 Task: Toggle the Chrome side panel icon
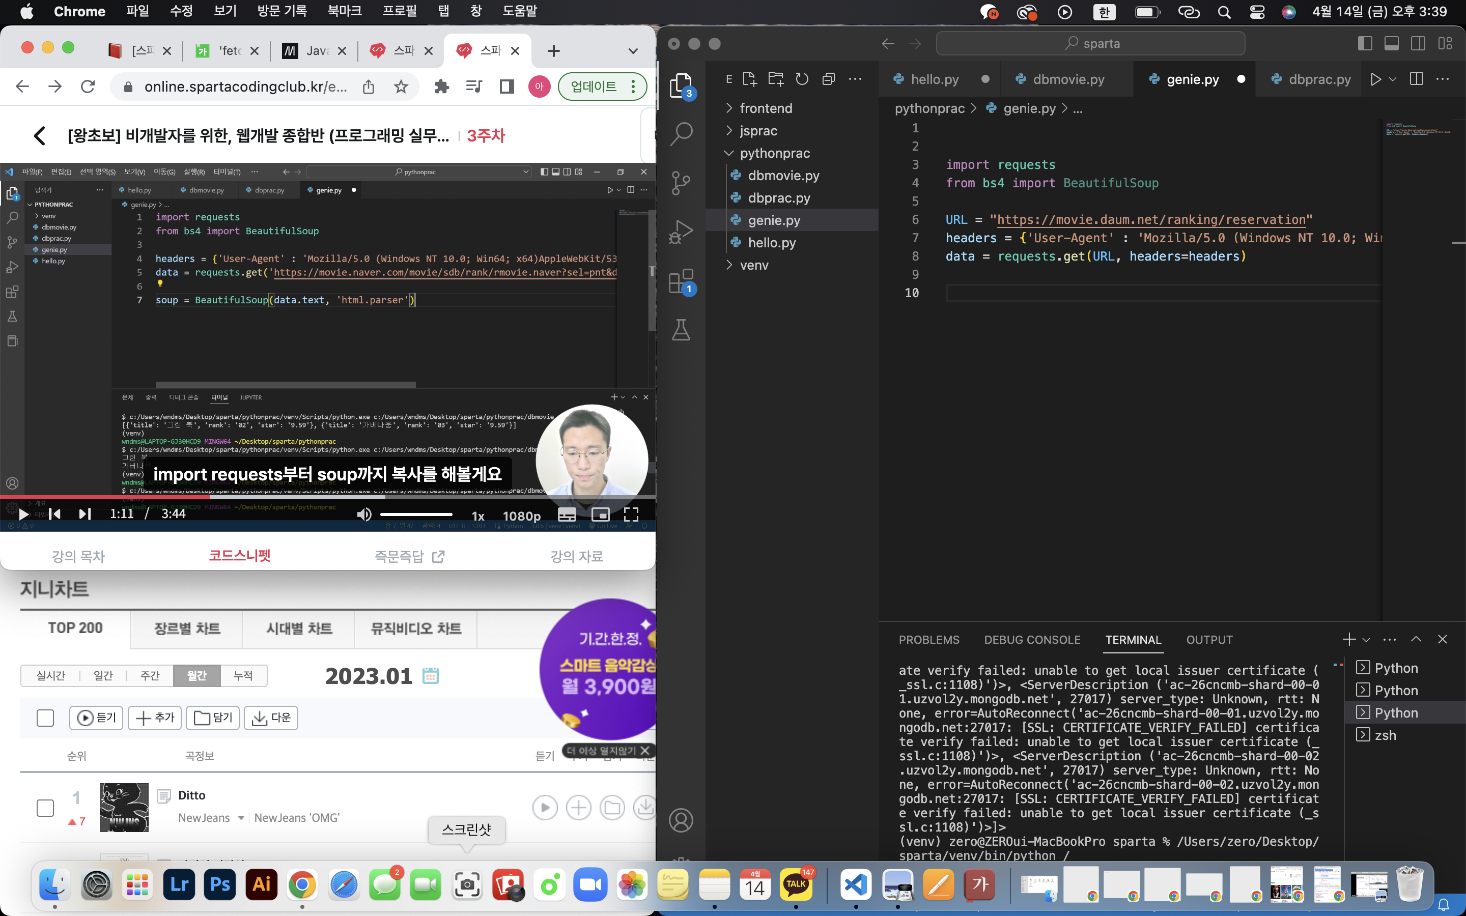(x=506, y=87)
